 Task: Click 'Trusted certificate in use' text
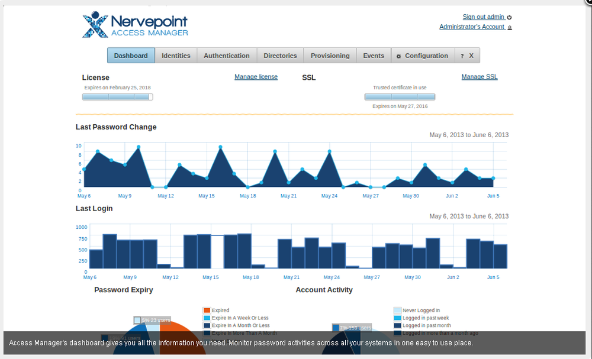400,88
